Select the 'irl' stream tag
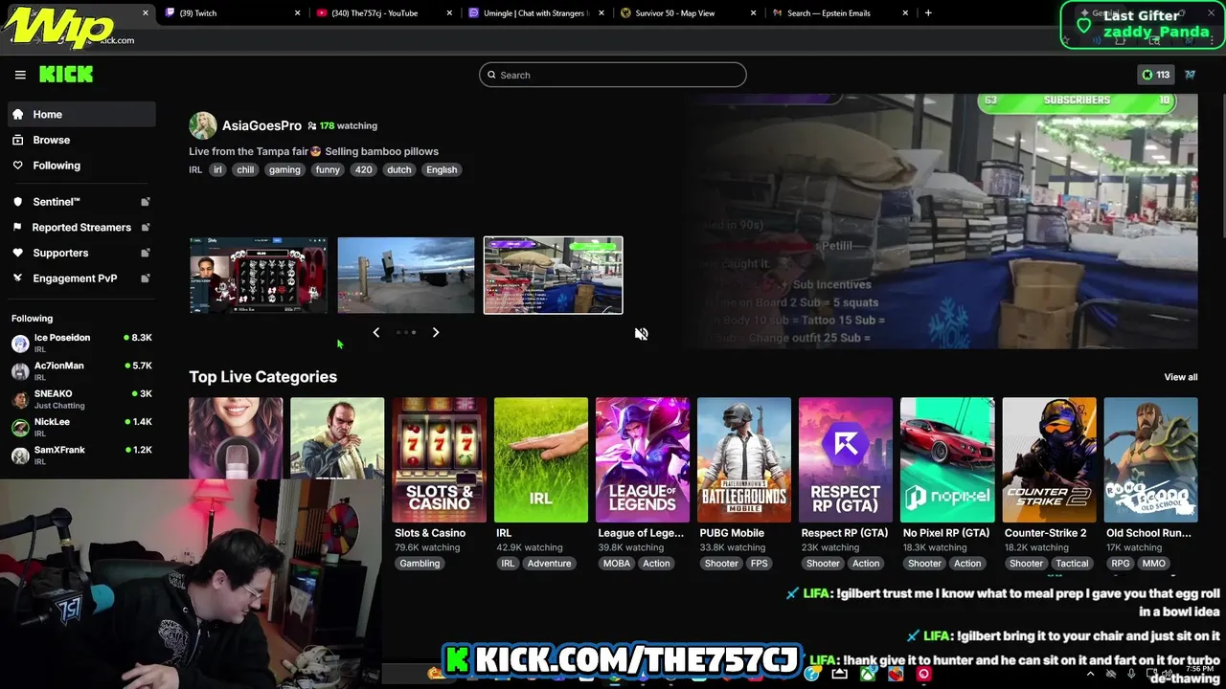1226x689 pixels. tap(217, 169)
